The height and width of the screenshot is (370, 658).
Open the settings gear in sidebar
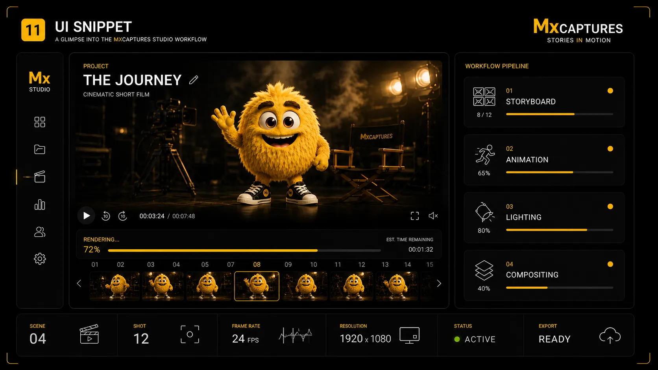pyautogui.click(x=40, y=259)
